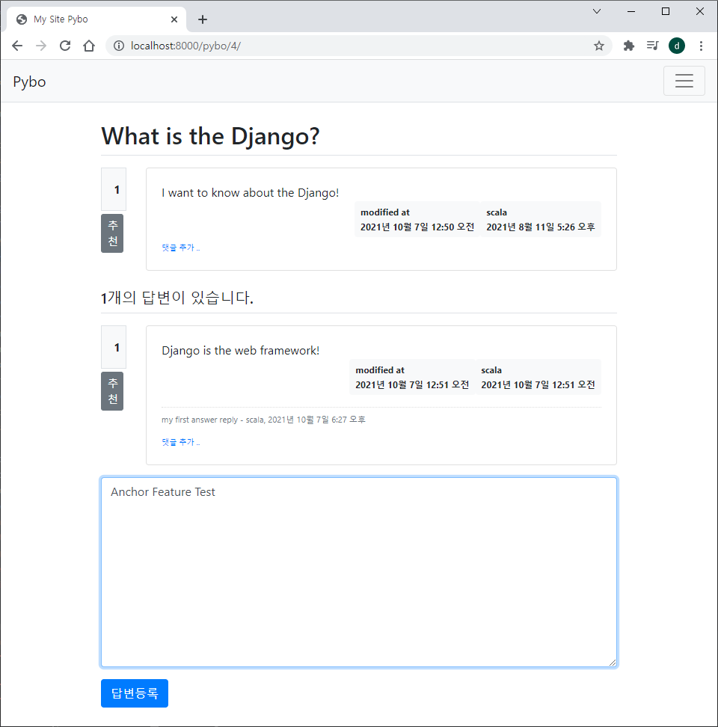
Task: Click text I want to know about the Django!
Action: tap(251, 193)
